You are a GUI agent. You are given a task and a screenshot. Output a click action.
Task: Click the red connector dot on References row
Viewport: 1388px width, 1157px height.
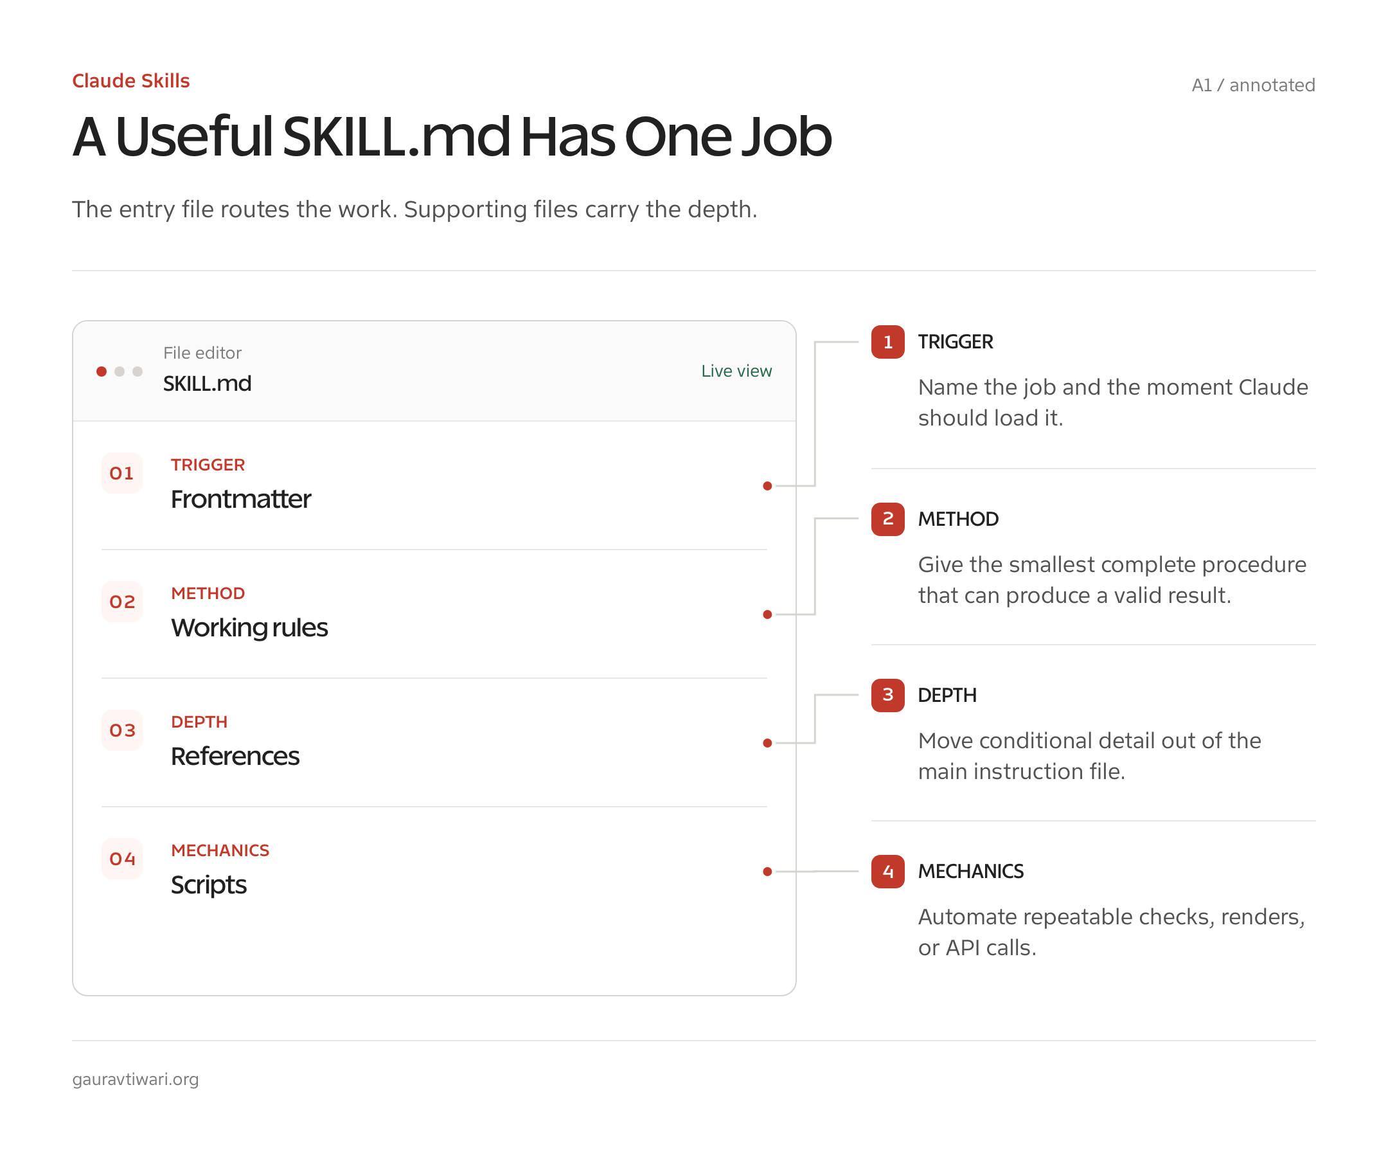(x=767, y=743)
